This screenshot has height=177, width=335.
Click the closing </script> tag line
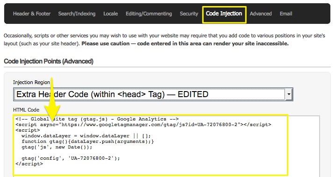tap(29, 164)
